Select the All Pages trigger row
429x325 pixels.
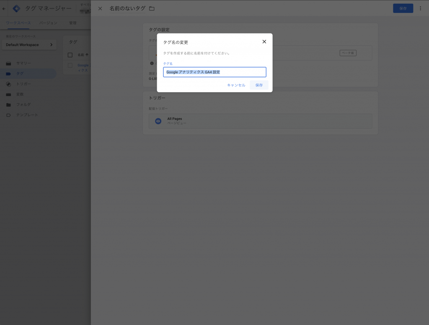pyautogui.click(x=260, y=121)
